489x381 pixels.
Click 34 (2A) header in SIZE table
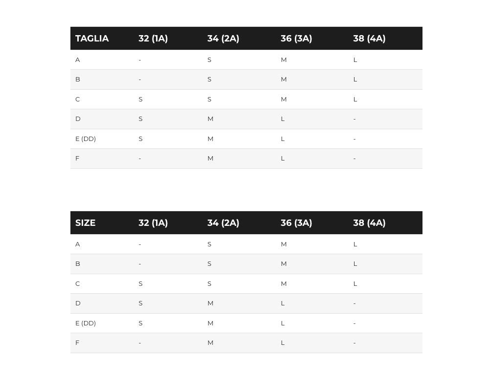pyautogui.click(x=223, y=223)
